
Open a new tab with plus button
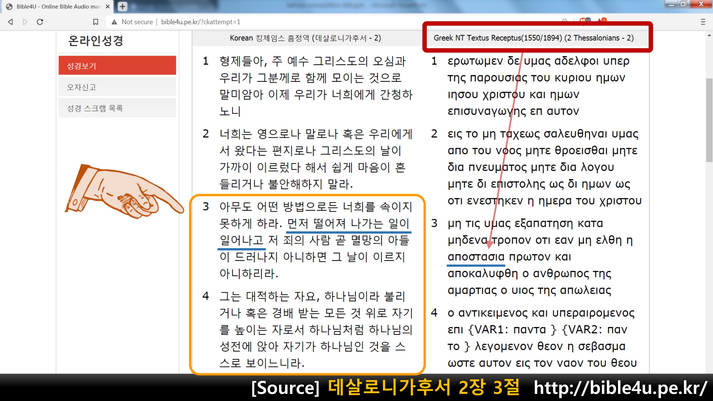123,6
